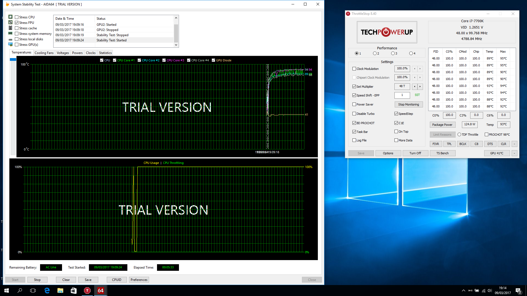Click the minus button beside CLR
Viewport: 527px width, 296px height.
514,144
